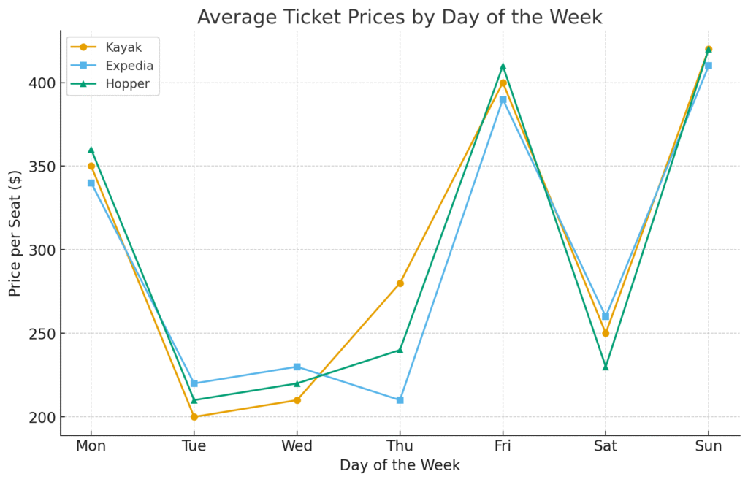Click Hopper's triangle marker on Thursday
Screen dimensions: 748x482
[400, 350]
